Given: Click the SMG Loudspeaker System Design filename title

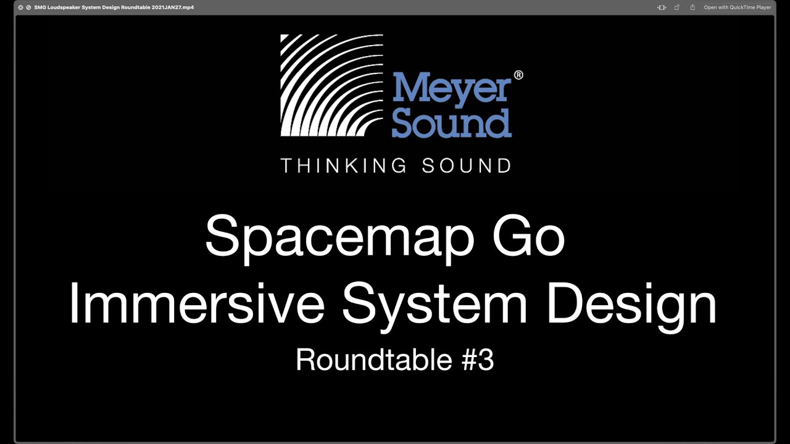Looking at the screenshot, I should (114, 7).
